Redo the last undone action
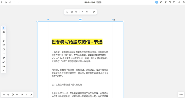Image resolution: width=185 pixels, height=98 pixels. 19,2
